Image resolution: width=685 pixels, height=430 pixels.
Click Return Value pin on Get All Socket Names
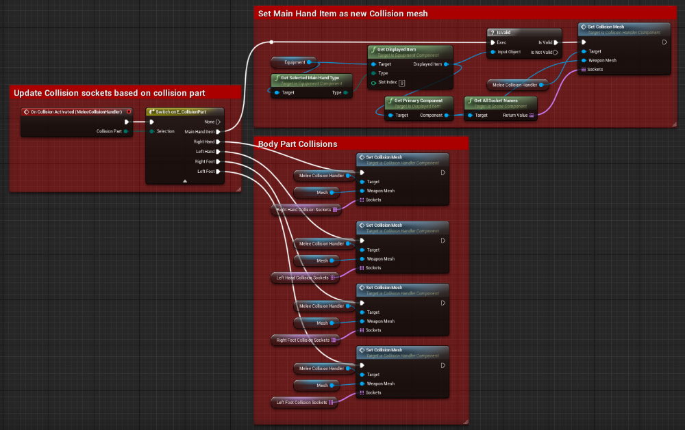click(x=532, y=116)
